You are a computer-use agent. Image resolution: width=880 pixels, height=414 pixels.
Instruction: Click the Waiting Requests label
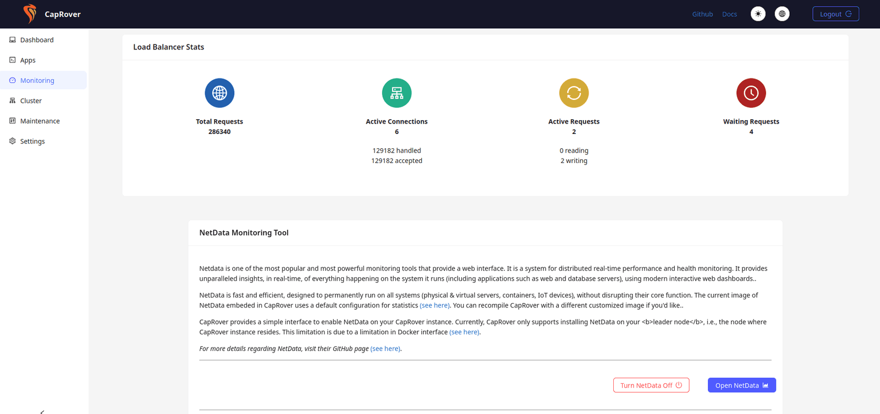(x=751, y=121)
